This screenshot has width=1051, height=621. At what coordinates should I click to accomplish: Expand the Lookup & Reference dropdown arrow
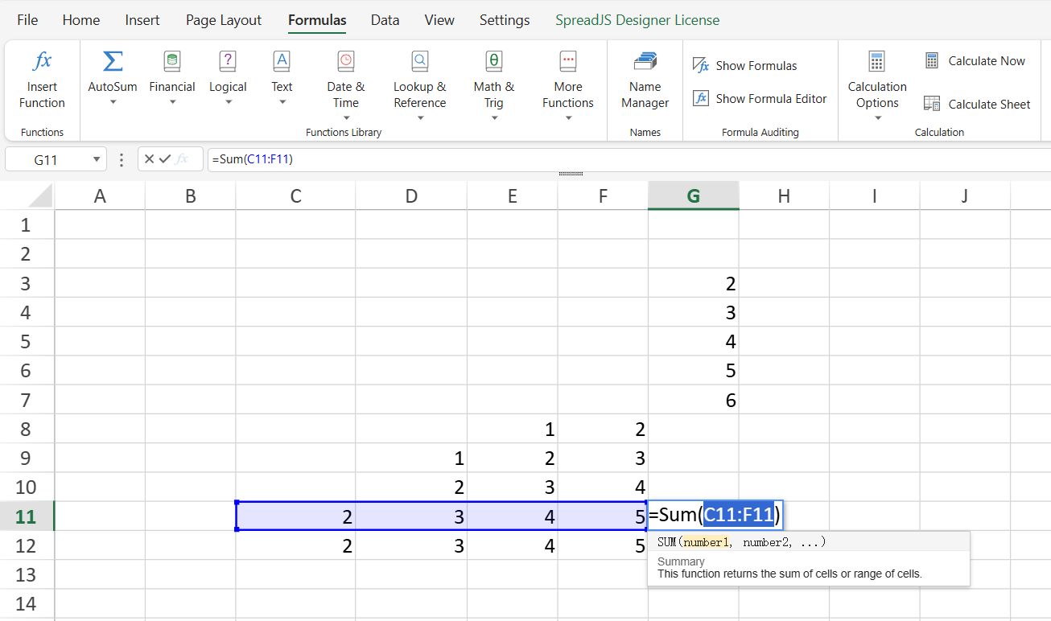420,118
